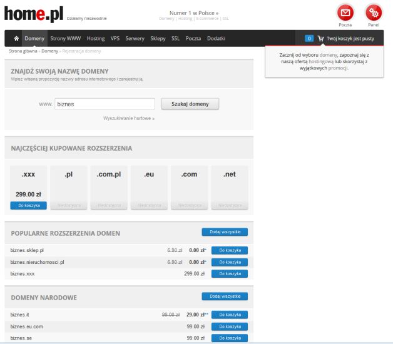
Task: Click the 29.00 zł price for biznes.it
Action: coord(195,315)
